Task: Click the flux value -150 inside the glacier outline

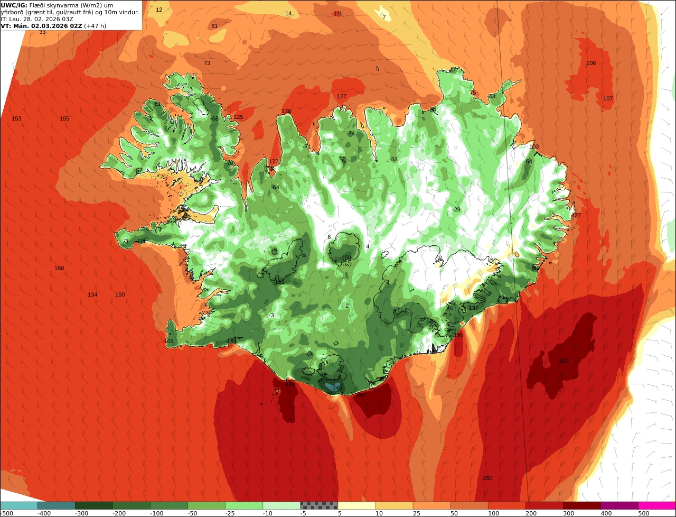Action: coord(345,257)
